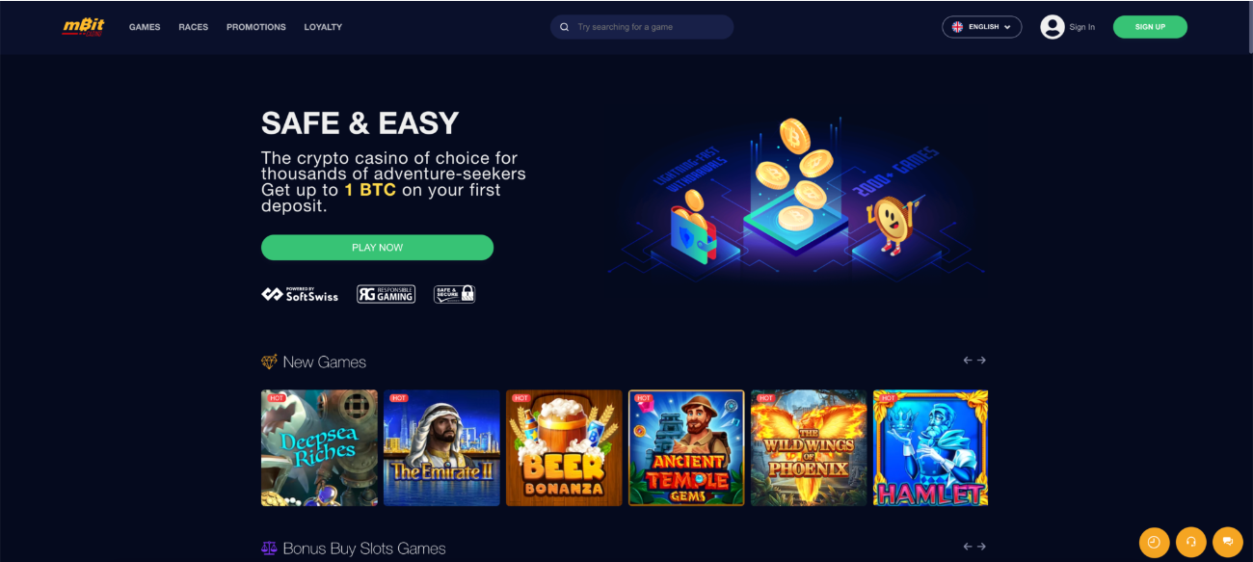Click the SoftSwiss powered-by logo
Screen dimensions: 1253x562
click(300, 294)
